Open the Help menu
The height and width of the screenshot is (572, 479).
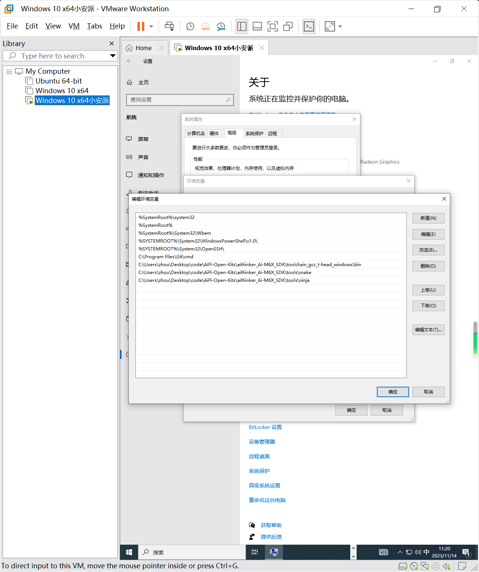click(117, 26)
